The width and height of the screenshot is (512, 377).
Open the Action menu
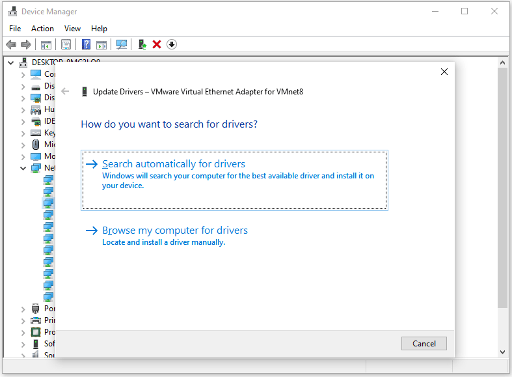[42, 29]
